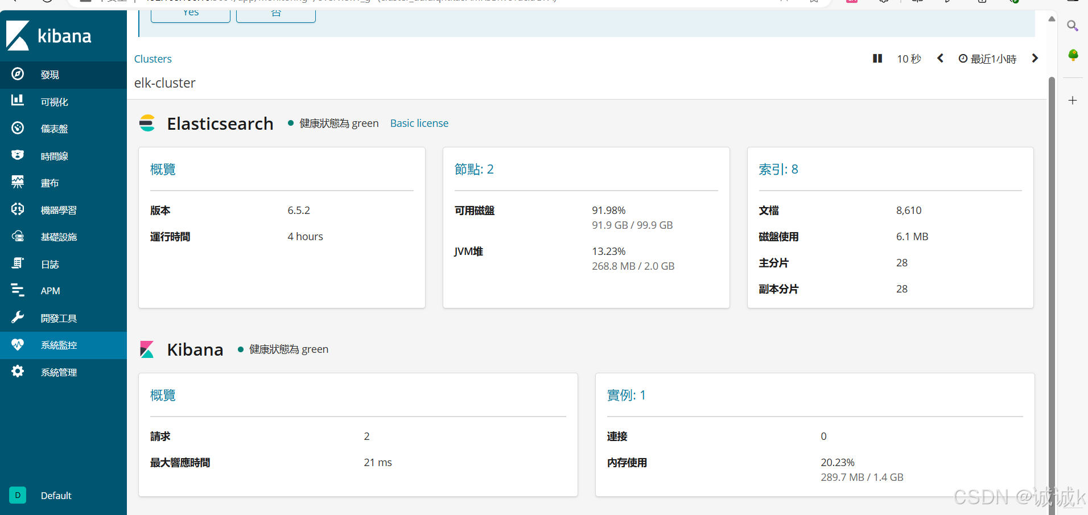The height and width of the screenshot is (515, 1088).
Task: Open the 實例: 1 instances link
Action: [627, 395]
